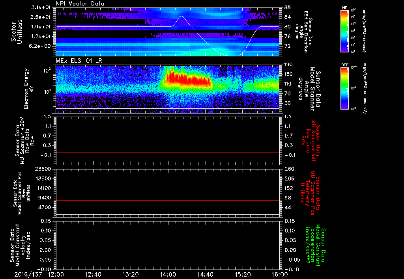Select the "NPI Vector Data" panel title
Screen dimensions: 404x279
pos(80,4)
